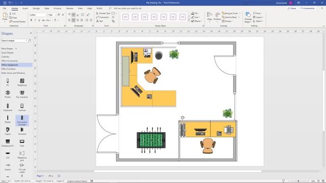Click the search magnifier in Shapes pane

pyautogui.click(x=30, y=41)
